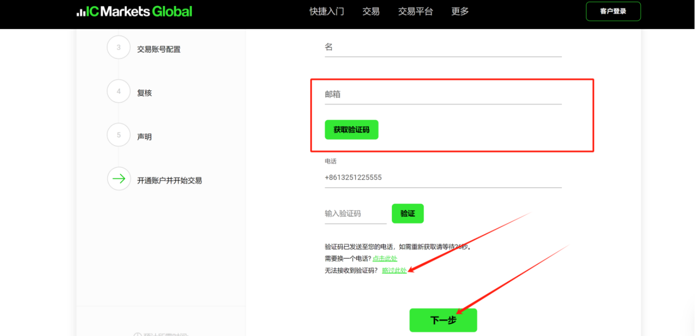This screenshot has height=336, width=695.
Task: Click the green arrow step icon
Action: tap(119, 179)
